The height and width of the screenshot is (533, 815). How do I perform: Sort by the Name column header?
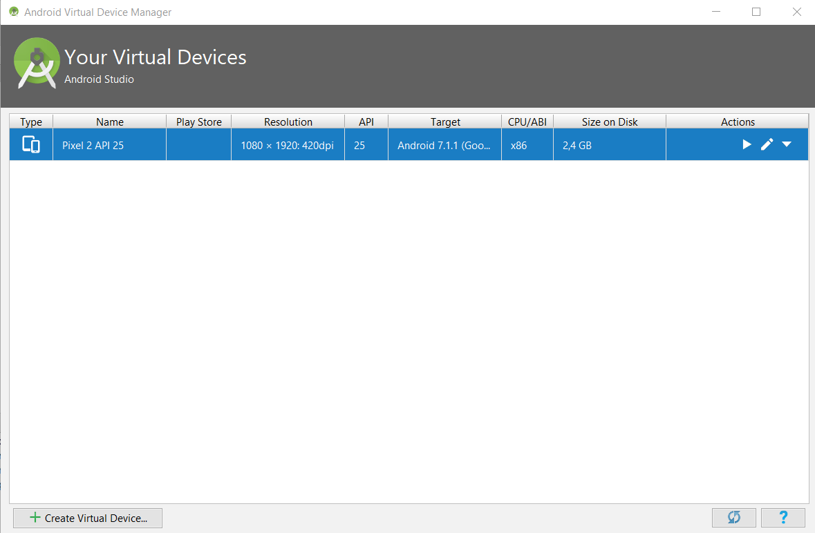tap(110, 122)
